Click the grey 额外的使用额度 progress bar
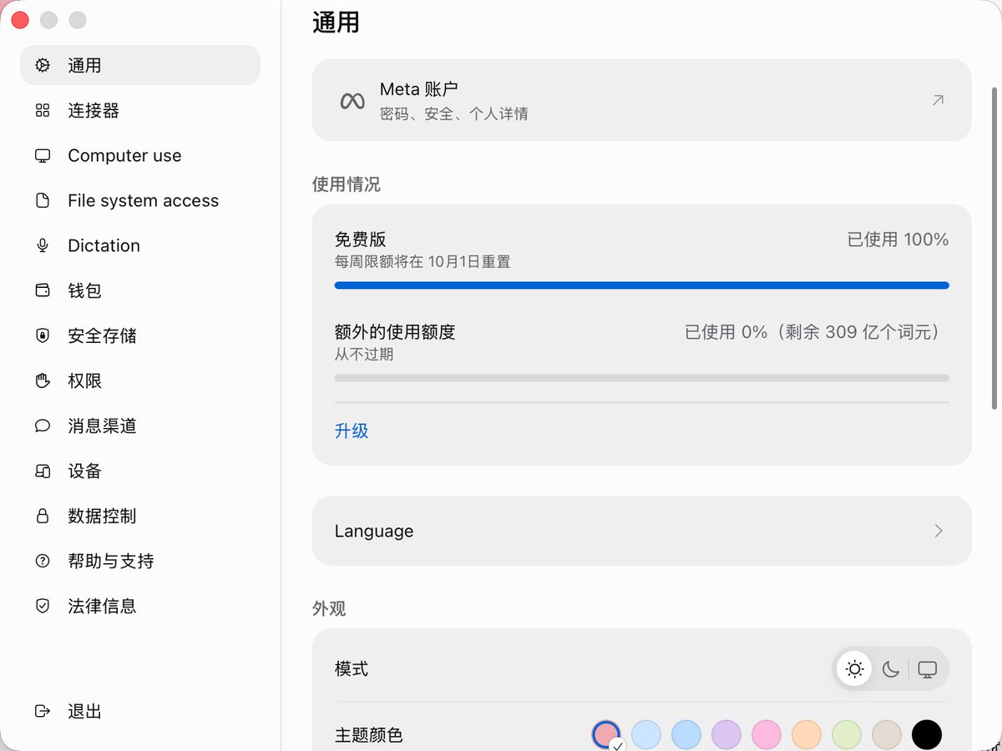This screenshot has height=751, width=1002. pos(641,378)
